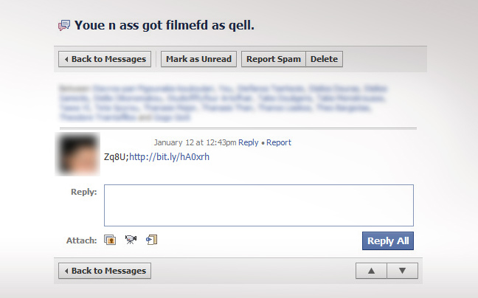478x298 pixels.
Task: Click top Back to Messages button
Action: pos(105,59)
